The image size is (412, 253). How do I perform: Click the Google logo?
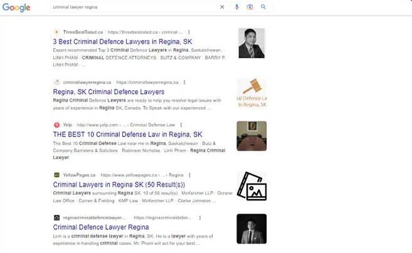(16, 8)
